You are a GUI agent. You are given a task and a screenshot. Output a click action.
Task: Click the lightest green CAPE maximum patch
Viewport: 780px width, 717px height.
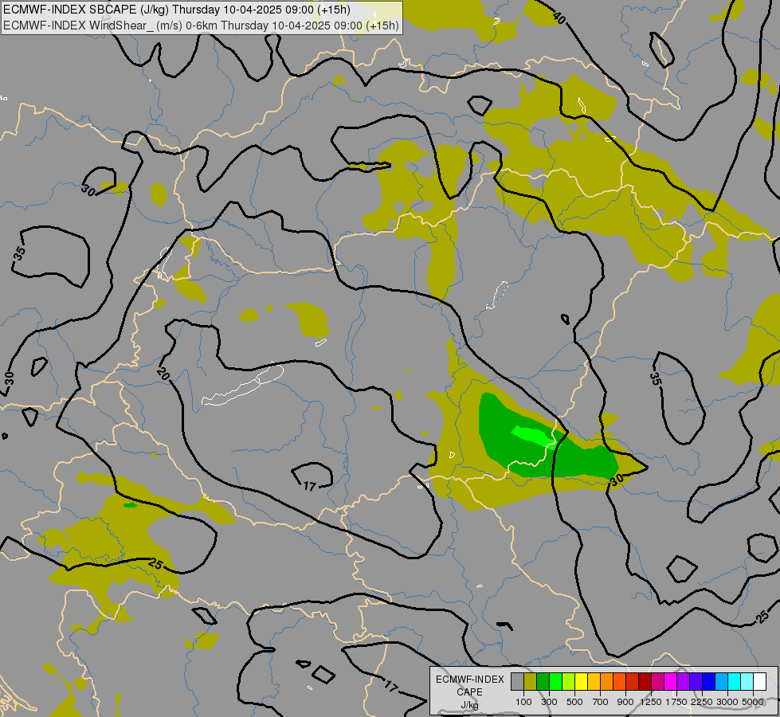click(x=533, y=435)
